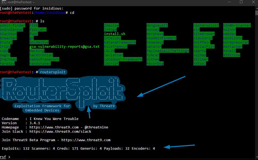Click the hacktronian directory name
This screenshot has height=160, width=258.
41,55
